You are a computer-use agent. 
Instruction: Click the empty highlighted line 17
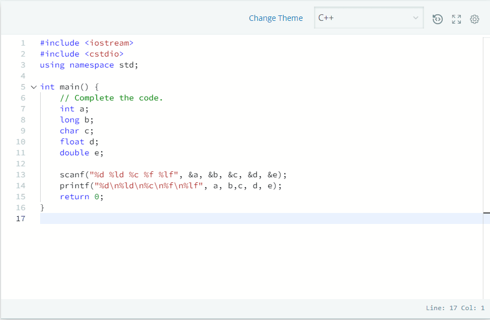click(165, 218)
